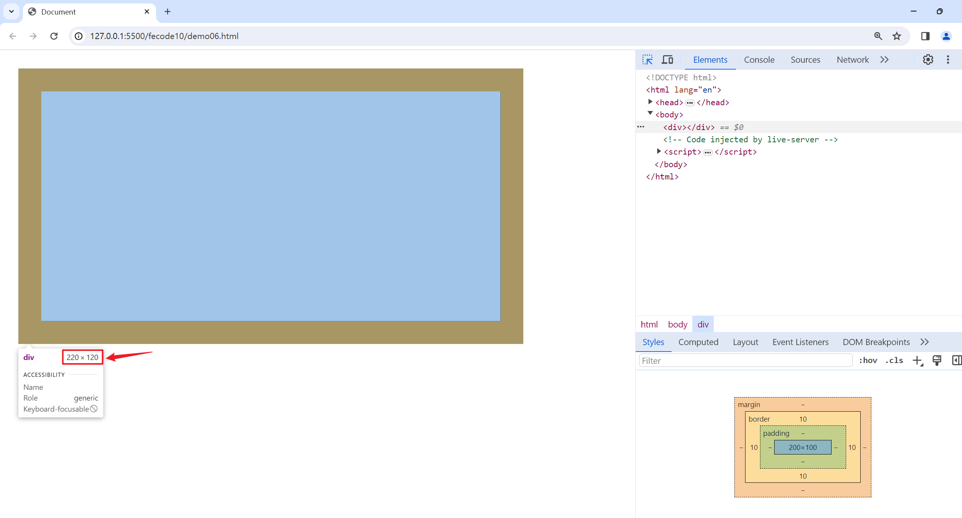This screenshot has height=518, width=962.
Task: Bookmark this page with star icon
Action: click(897, 36)
